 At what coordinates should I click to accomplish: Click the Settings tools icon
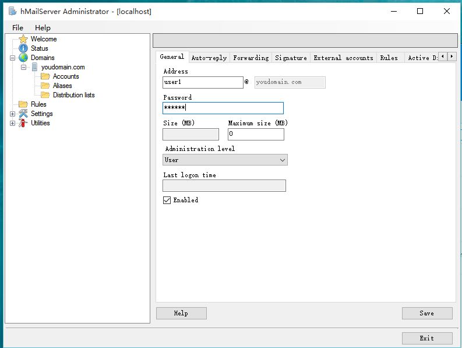pyautogui.click(x=23, y=114)
